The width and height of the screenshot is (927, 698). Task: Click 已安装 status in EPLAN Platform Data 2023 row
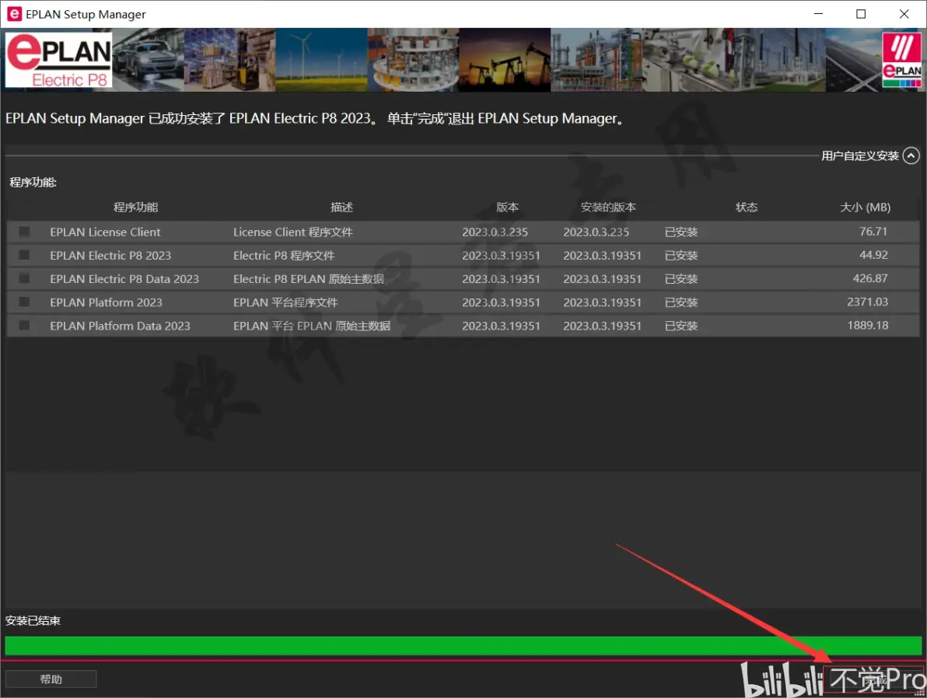click(x=681, y=326)
